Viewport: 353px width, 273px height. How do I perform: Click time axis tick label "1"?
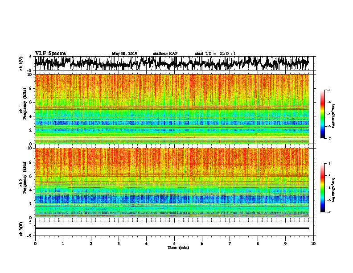[x=63, y=244]
